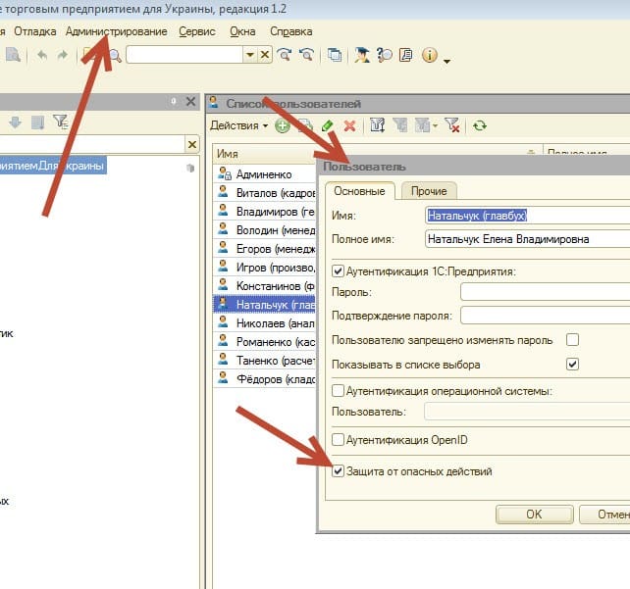Click the red delete user icon
This screenshot has height=589, width=630.
(348, 125)
